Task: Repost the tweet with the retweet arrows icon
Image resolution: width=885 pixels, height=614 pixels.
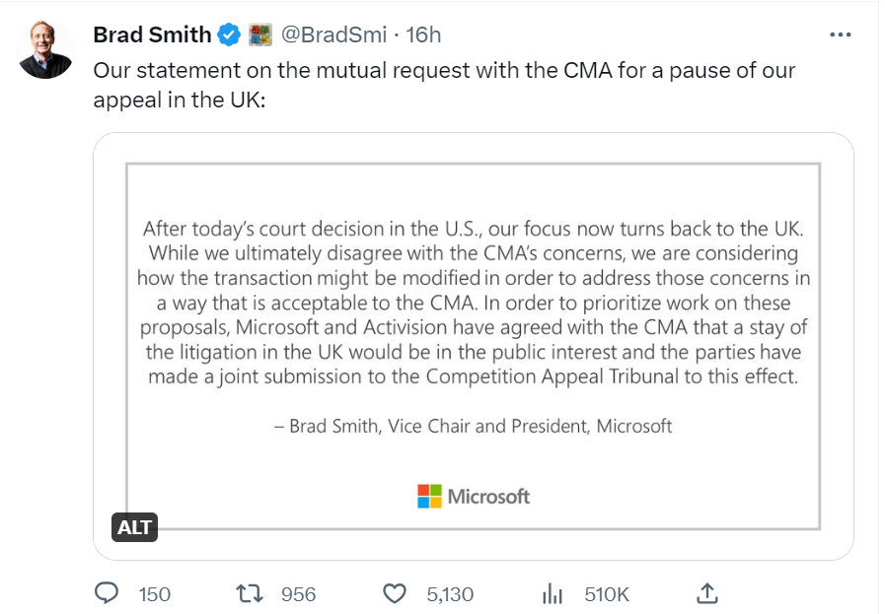Action: pos(251,593)
